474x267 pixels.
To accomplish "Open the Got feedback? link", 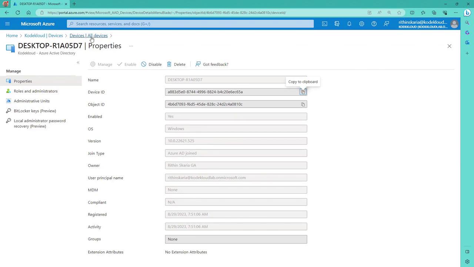I will click(212, 64).
